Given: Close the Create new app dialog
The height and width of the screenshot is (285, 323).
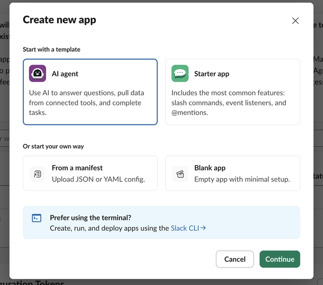Looking at the screenshot, I should point(295,20).
